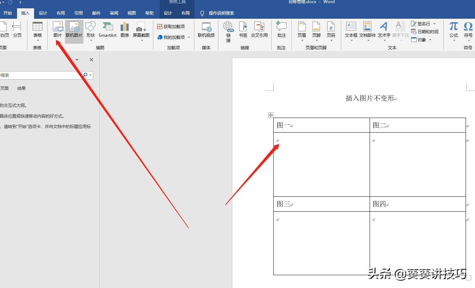475x288 pixels.
Task: Click the 分页 page break icon
Action: point(17,27)
